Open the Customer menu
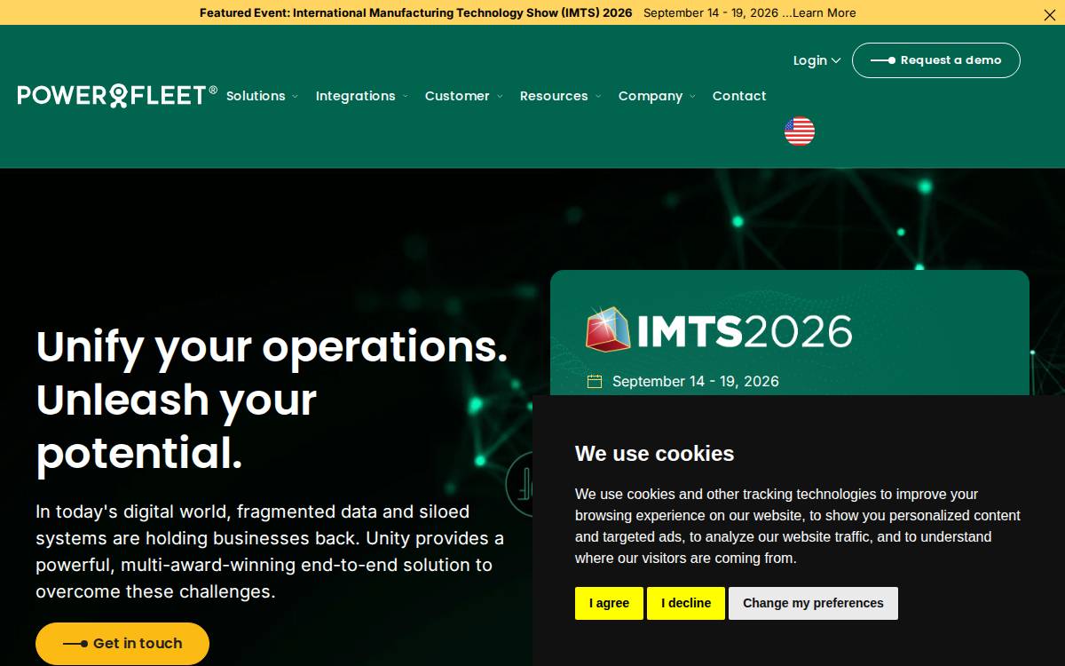The width and height of the screenshot is (1065, 666). click(463, 96)
